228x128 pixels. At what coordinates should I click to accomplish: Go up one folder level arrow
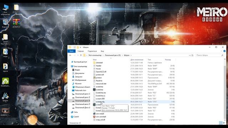[x=81, y=55]
